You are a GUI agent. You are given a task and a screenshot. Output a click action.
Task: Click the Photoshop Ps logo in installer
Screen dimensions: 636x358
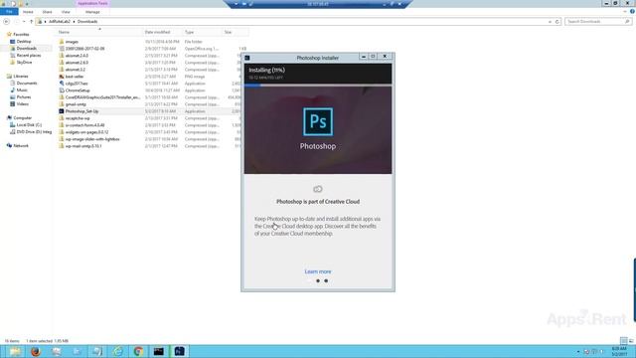318,121
